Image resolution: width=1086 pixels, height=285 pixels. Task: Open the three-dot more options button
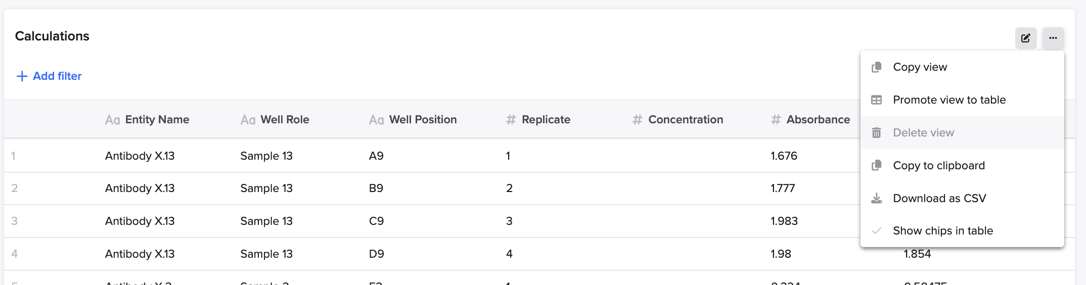[x=1053, y=38]
